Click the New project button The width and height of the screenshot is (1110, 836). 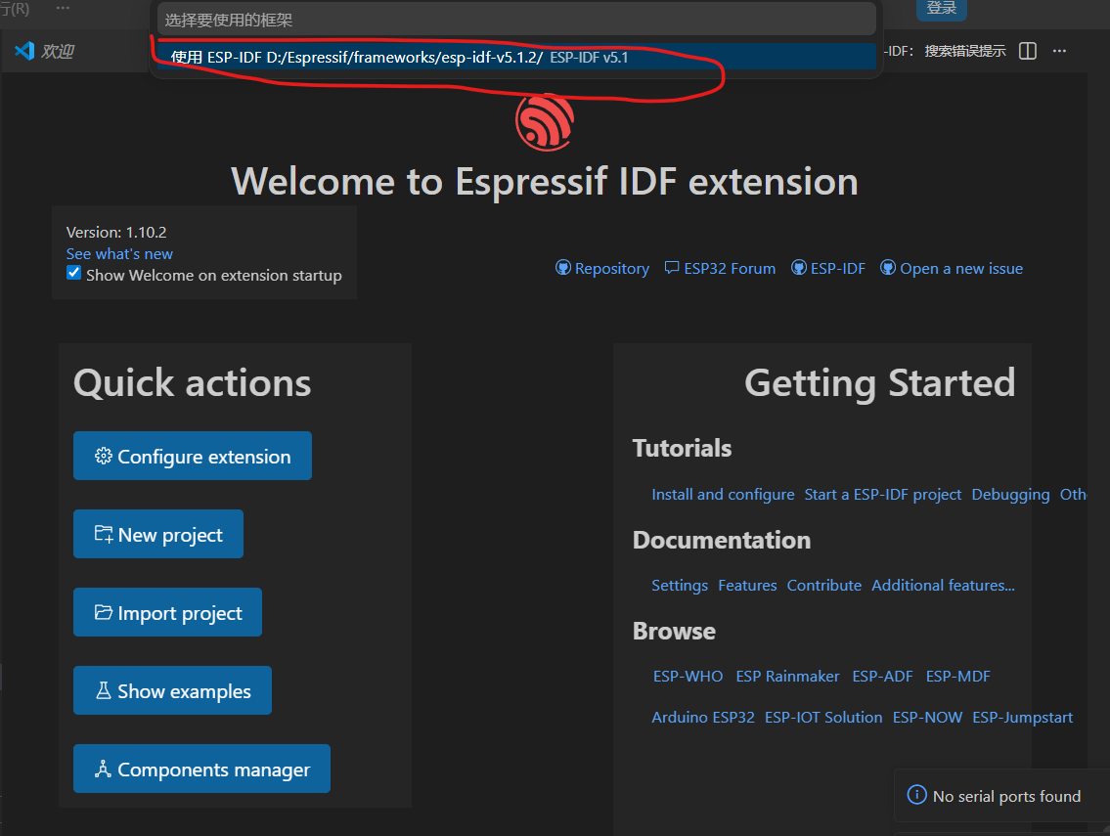click(x=158, y=534)
